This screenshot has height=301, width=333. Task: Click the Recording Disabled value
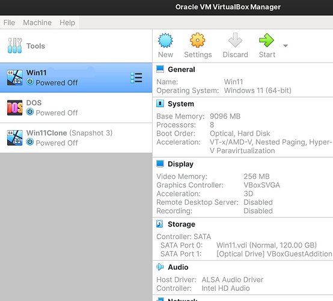click(x=258, y=211)
